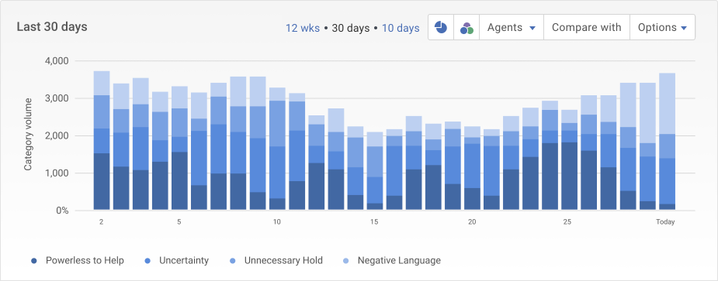Select the bar for day 25

570,160
